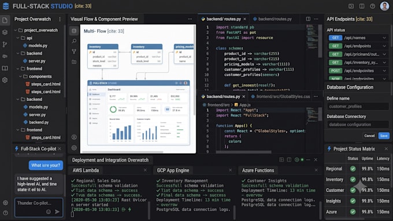Open the source control branch icon

click(5, 44)
